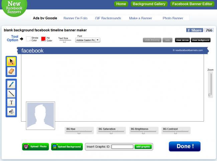Click the Text Size slider
Image resolution: width=217 pixels, height=161 pixels.
click(x=65, y=40)
